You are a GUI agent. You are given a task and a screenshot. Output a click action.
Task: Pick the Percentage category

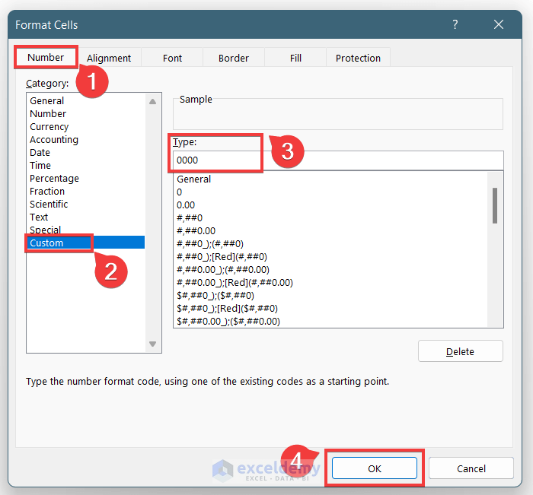tap(86, 178)
